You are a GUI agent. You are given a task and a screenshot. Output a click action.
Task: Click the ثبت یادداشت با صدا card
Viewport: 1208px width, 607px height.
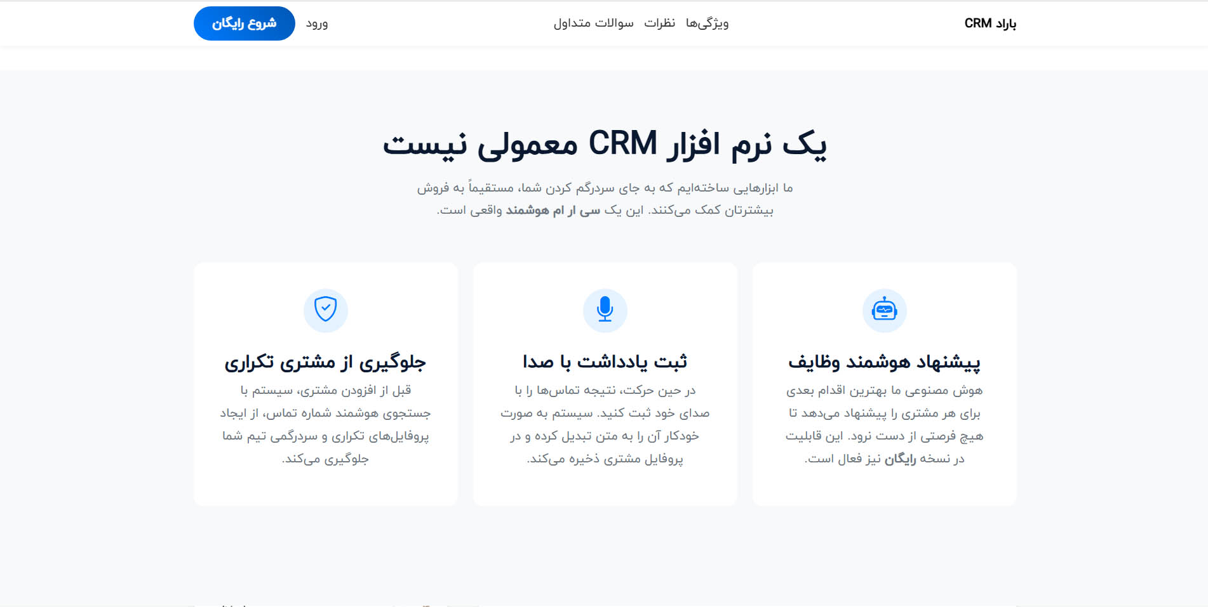pyautogui.click(x=604, y=382)
